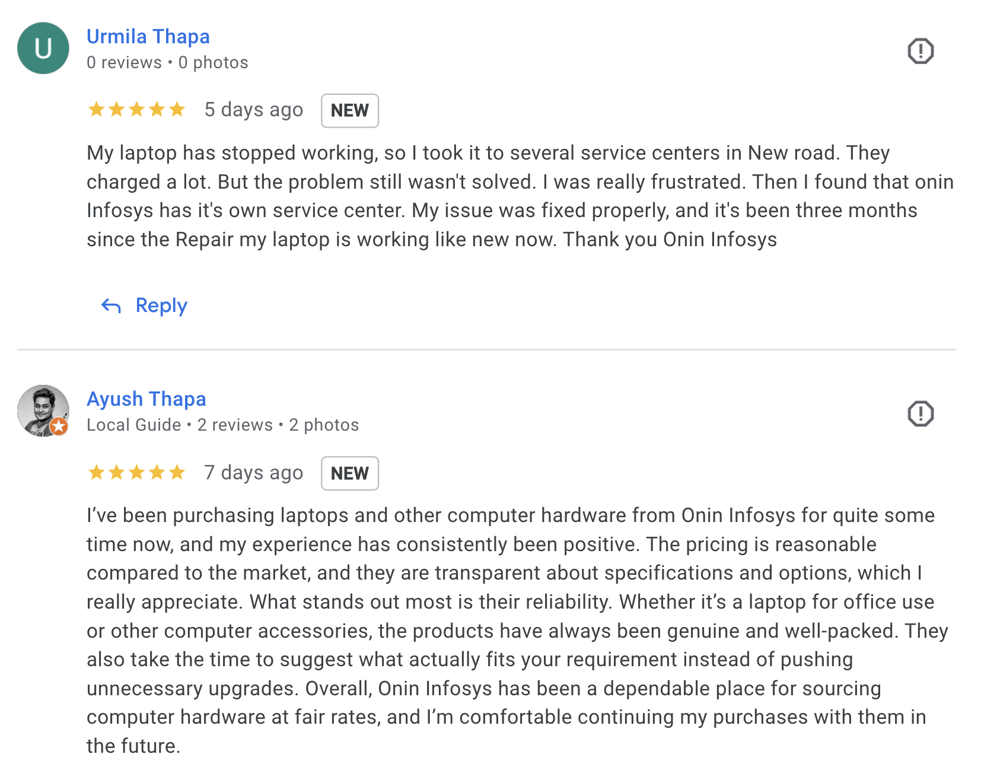981x770 pixels.
Task: Click the "7 days ago" timestamp
Action: click(254, 473)
